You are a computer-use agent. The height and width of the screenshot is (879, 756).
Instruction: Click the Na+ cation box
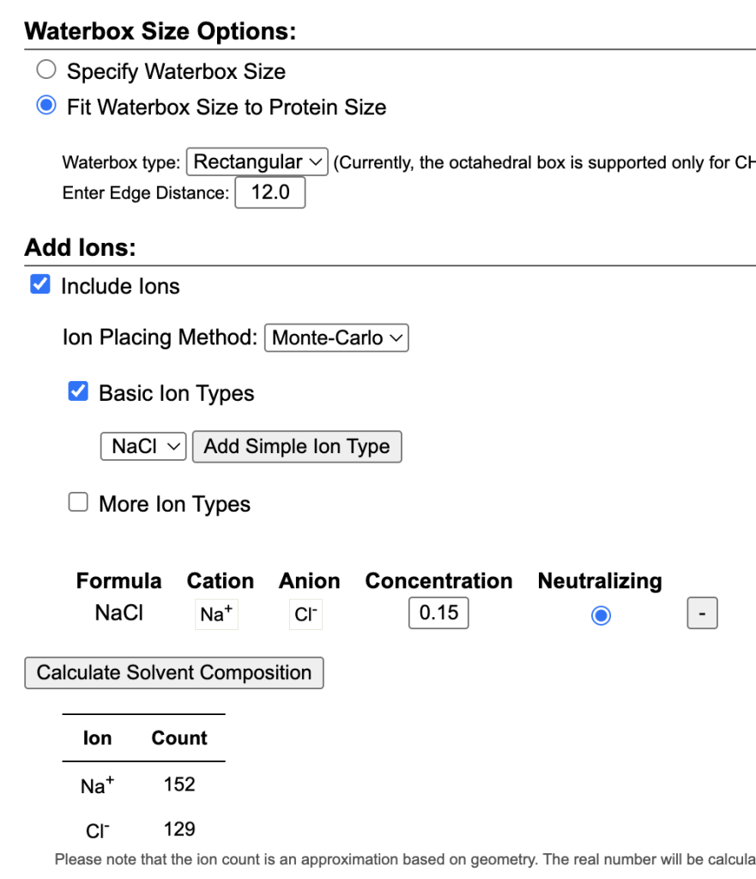216,615
